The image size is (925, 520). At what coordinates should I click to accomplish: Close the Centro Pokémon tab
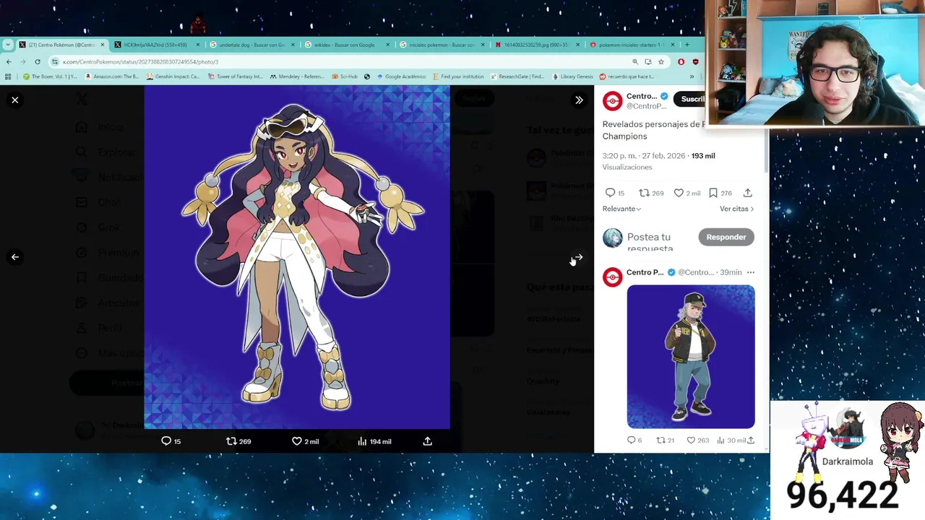pyautogui.click(x=102, y=45)
